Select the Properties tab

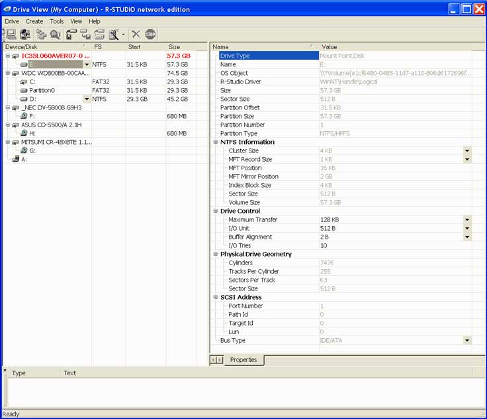pos(243,360)
